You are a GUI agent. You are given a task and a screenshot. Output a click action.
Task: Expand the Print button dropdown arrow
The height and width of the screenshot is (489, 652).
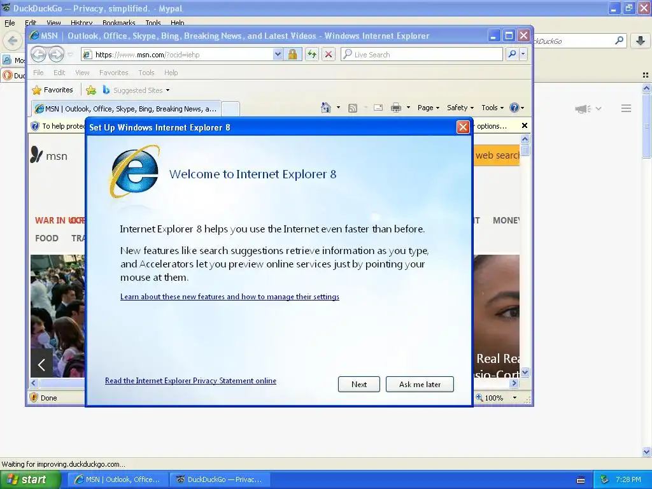408,107
